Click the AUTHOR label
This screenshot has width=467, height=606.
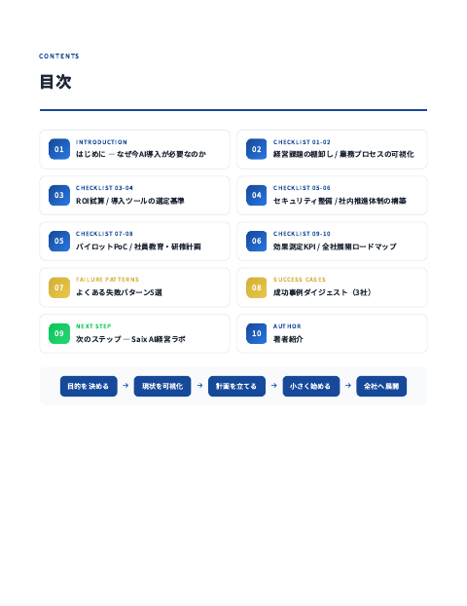(287, 326)
